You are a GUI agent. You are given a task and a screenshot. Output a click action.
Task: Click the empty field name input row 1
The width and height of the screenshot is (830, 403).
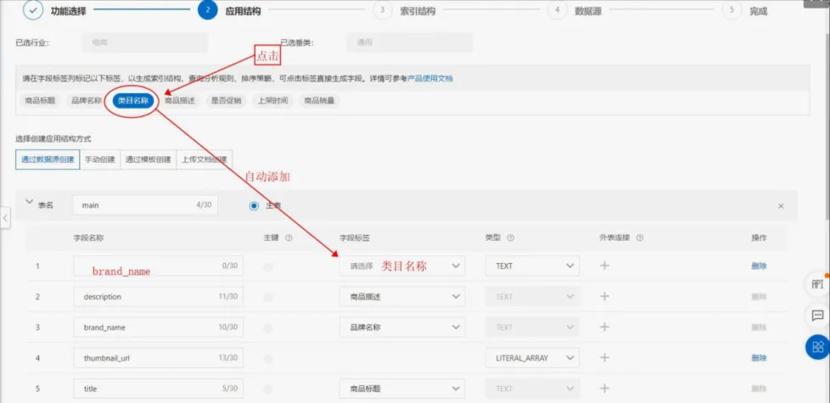(x=158, y=266)
